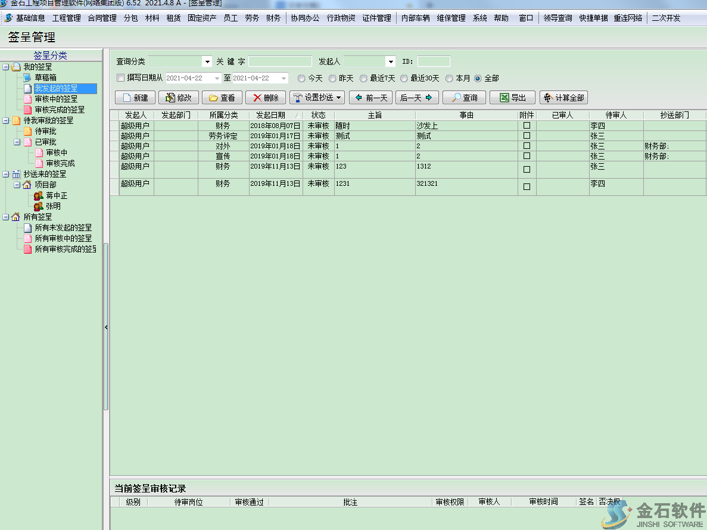707x530 pixels.
Task: Click the 新建 (New) document icon button
Action: tap(135, 98)
